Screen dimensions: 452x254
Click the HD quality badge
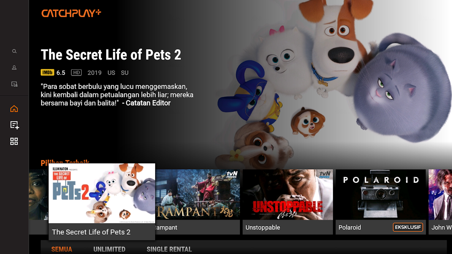76,73
